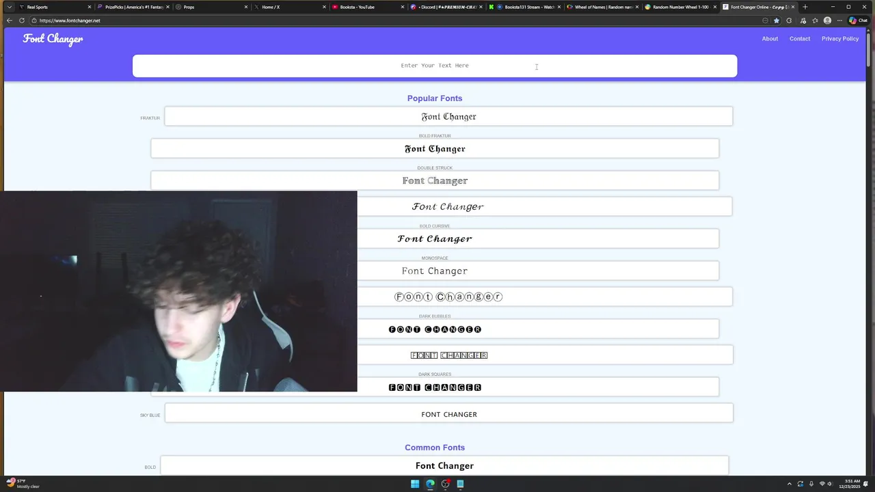Close the Booksta - YouTube tab

403,7
